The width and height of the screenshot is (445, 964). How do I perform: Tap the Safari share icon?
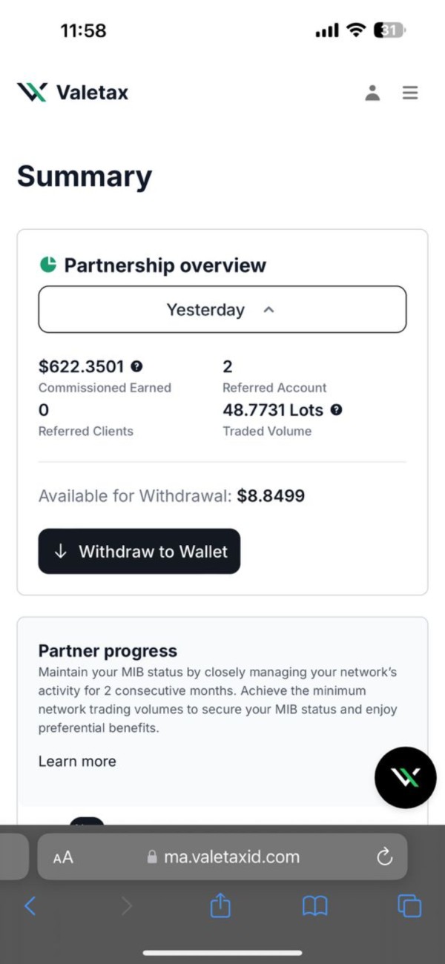coord(220,905)
